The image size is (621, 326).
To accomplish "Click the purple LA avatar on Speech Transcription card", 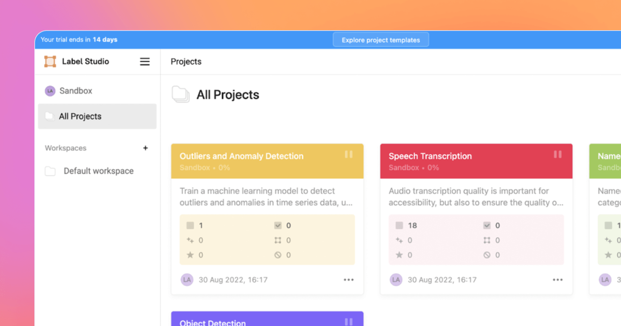I will 395,279.
